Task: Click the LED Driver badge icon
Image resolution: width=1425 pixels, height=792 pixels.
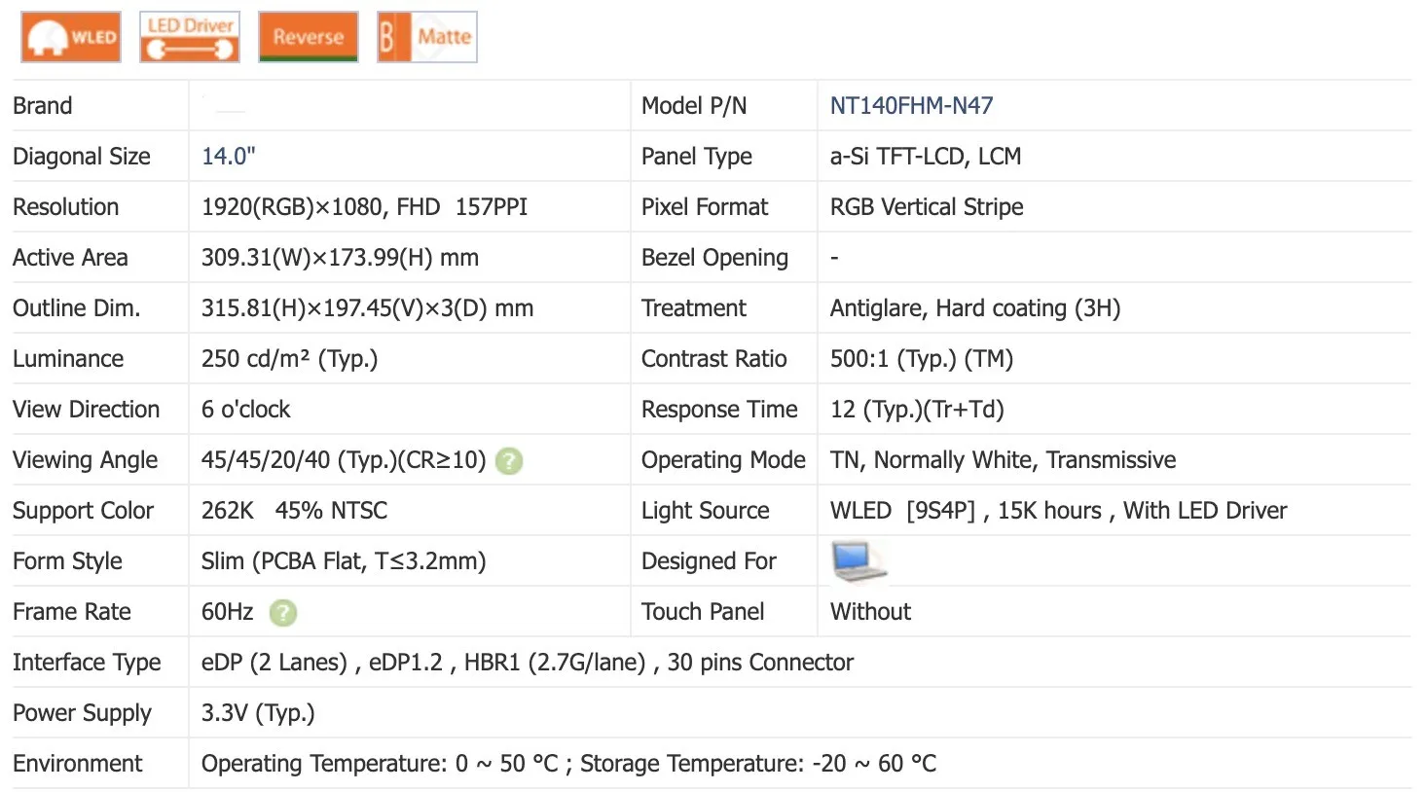Action: click(x=190, y=37)
